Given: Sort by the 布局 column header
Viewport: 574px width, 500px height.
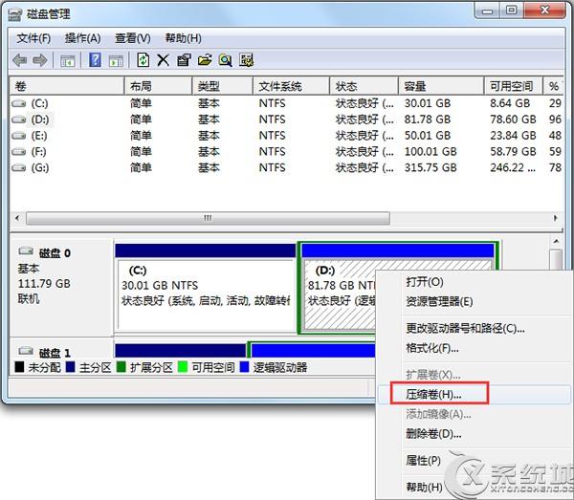Looking at the screenshot, I should [159, 86].
